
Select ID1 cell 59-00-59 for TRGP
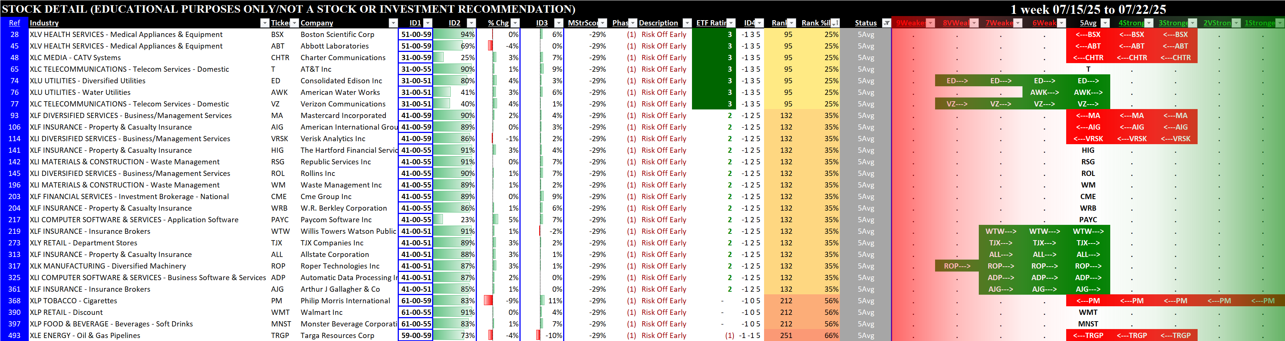coord(416,335)
